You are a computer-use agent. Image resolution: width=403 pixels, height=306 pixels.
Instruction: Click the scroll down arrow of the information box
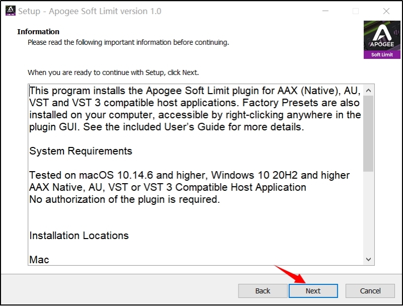(x=368, y=259)
